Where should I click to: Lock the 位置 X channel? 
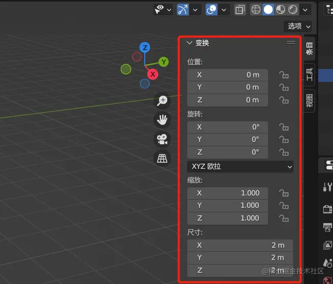(284, 75)
